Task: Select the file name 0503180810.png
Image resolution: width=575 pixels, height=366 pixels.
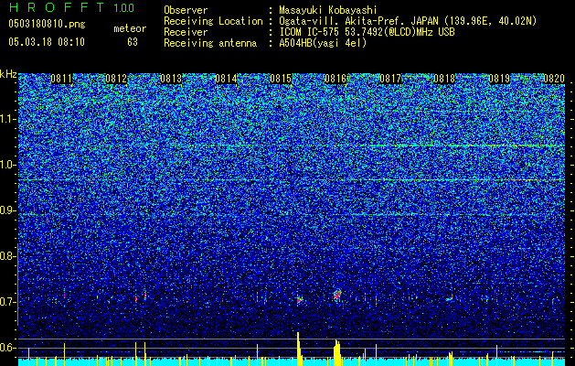Action: (x=47, y=25)
